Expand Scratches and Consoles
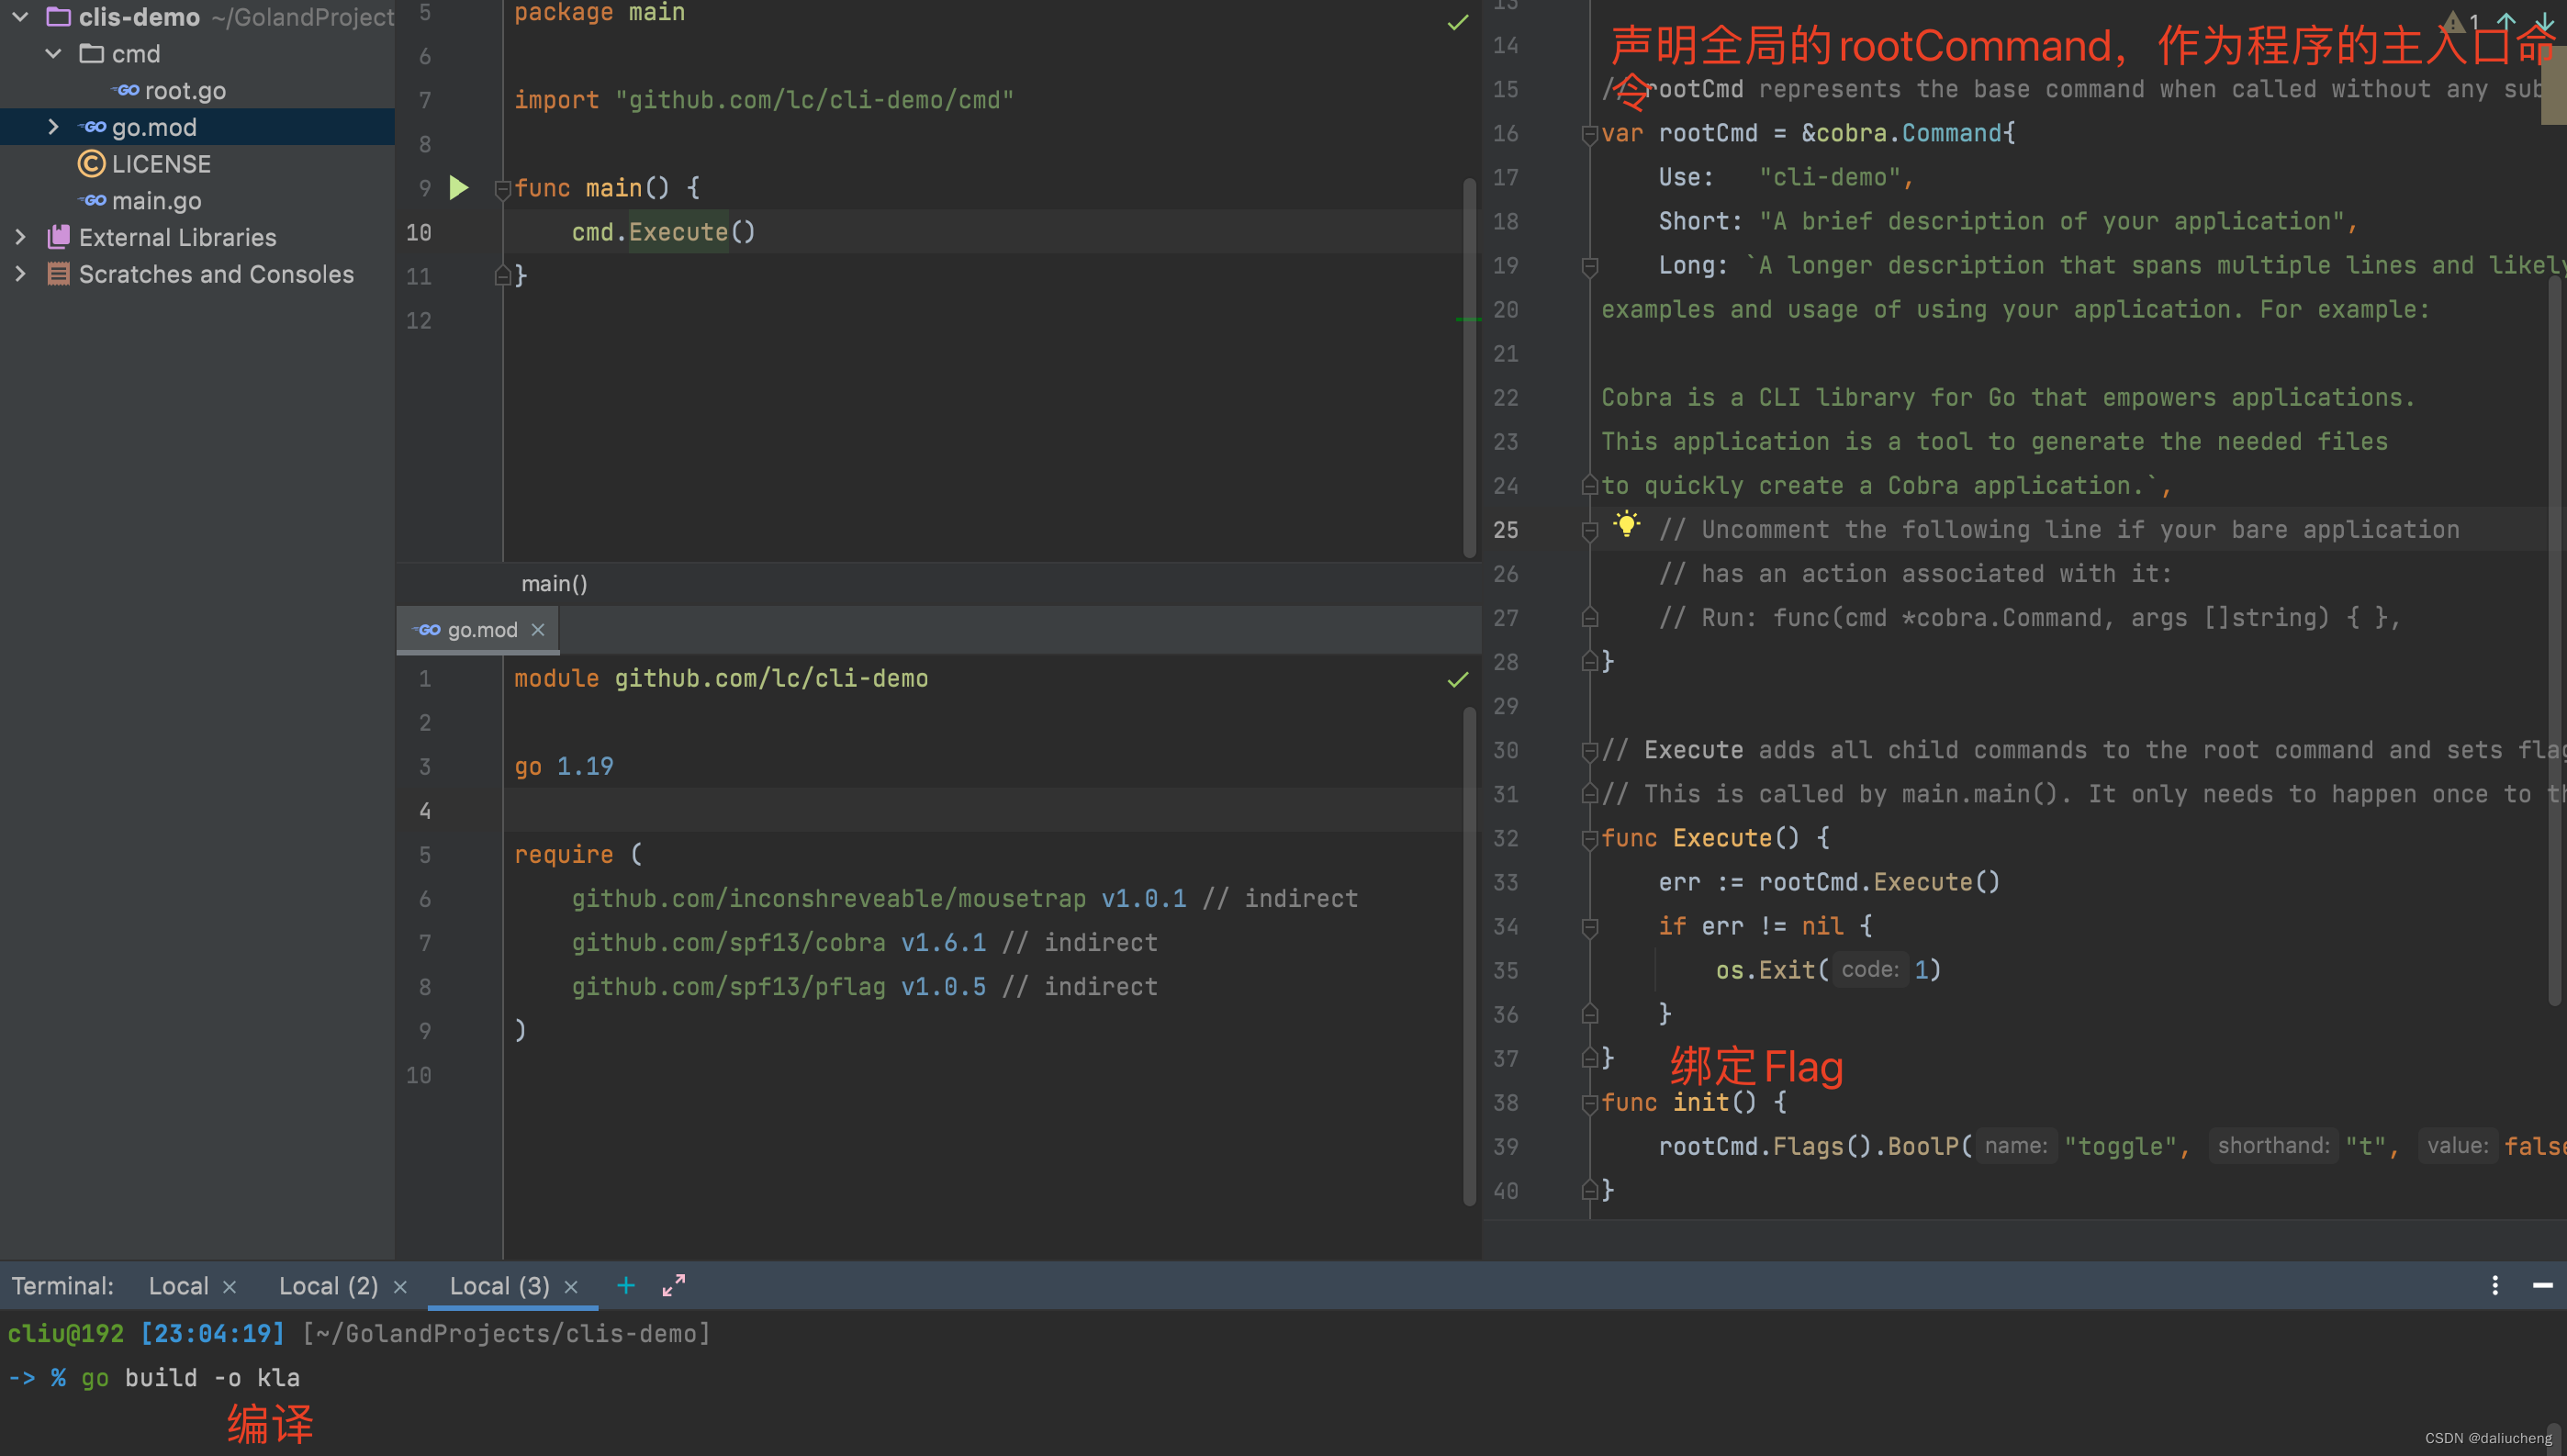 pos(20,273)
